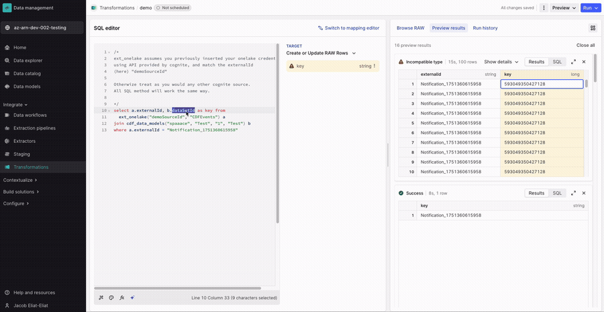
Task: Click line 13 in the SQL editor
Action: tap(176, 131)
